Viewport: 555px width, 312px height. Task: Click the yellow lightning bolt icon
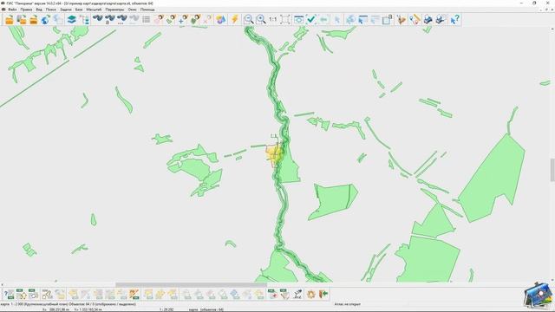tap(234, 19)
